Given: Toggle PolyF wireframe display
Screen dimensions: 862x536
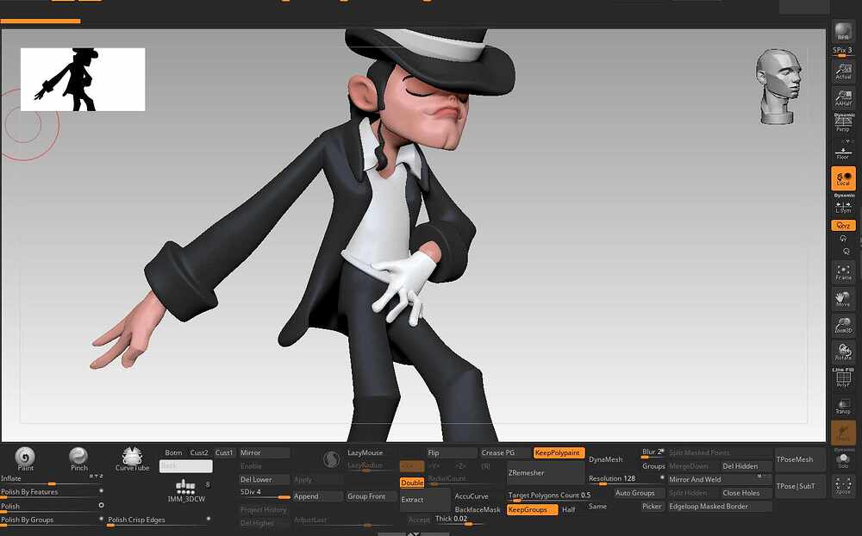Looking at the screenshot, I should (x=843, y=378).
